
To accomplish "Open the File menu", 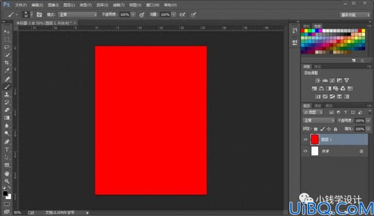I will [21, 5].
